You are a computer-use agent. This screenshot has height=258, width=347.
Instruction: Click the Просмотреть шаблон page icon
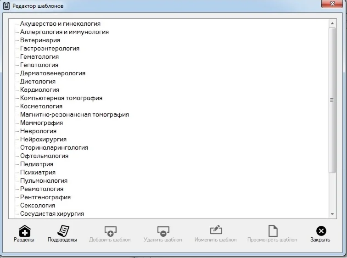pyautogui.click(x=273, y=231)
